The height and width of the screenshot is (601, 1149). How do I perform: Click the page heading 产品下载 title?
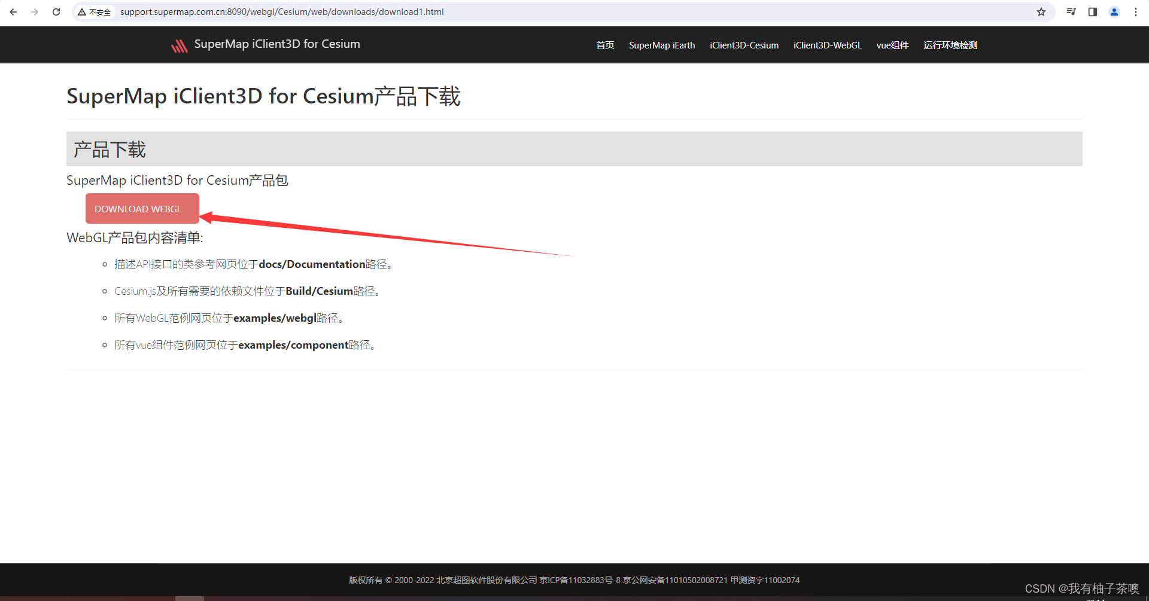[263, 96]
